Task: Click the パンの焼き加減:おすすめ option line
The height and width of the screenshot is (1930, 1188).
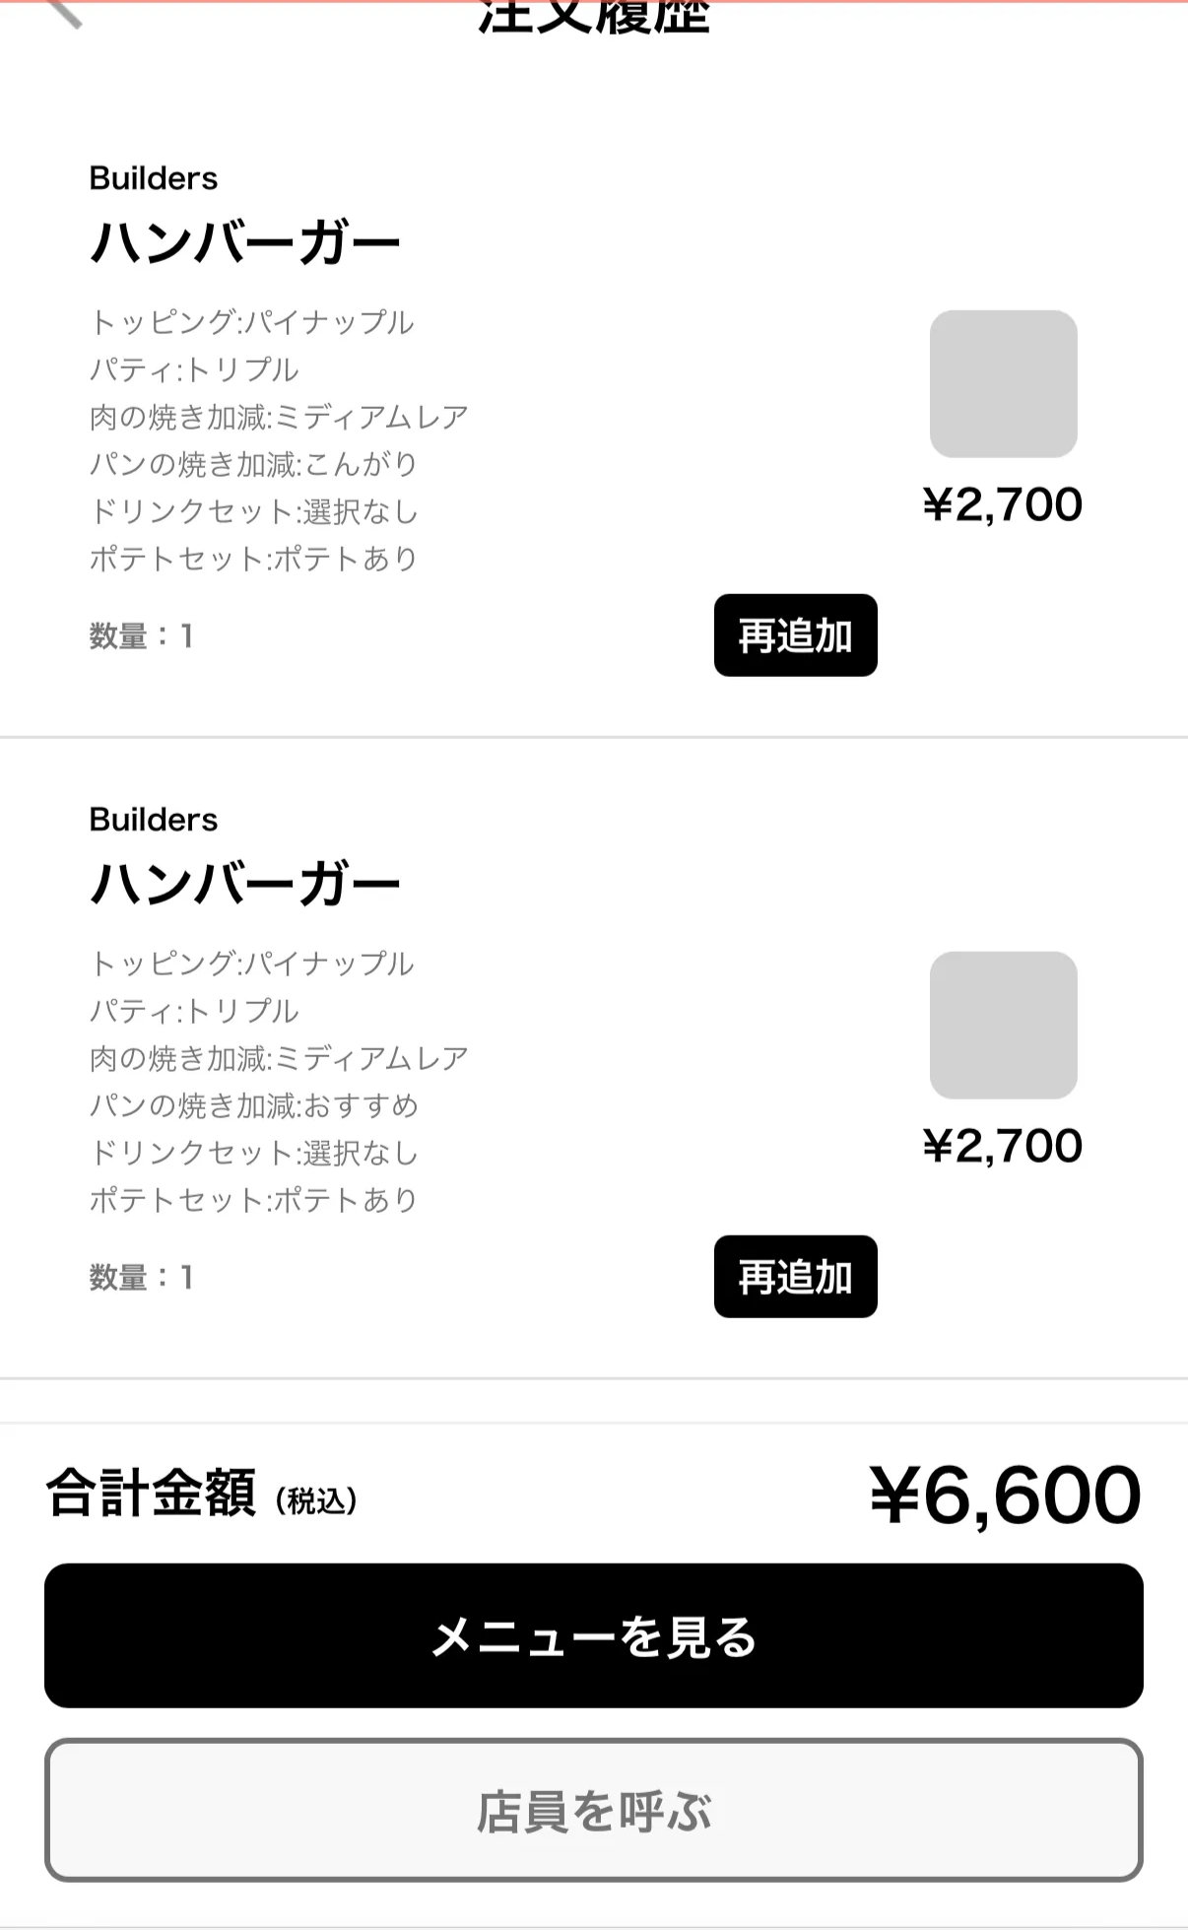Action: (x=253, y=1105)
